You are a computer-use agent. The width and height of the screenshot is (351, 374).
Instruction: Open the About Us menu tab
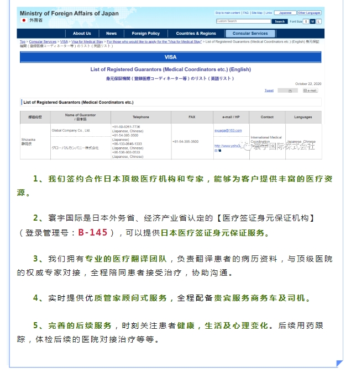82,34
